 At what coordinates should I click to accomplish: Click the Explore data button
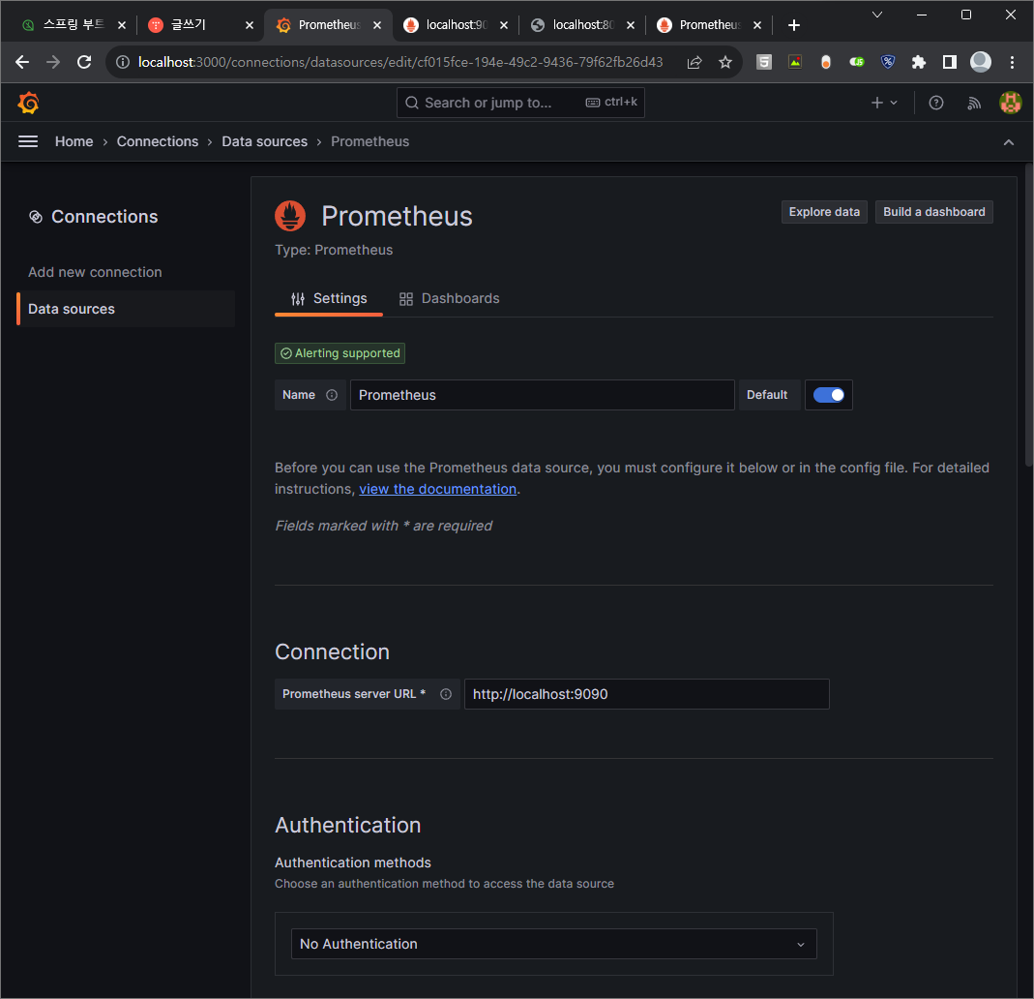pos(824,212)
